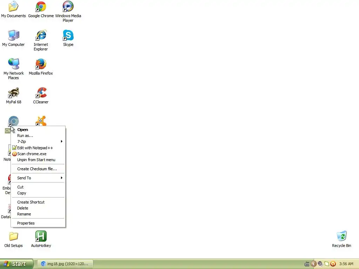Select the AutoHotkey desktop shortcut

(41, 240)
